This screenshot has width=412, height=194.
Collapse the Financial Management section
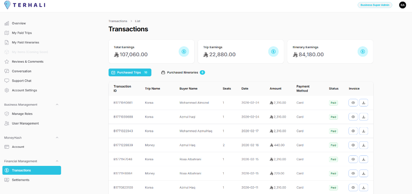point(57,161)
